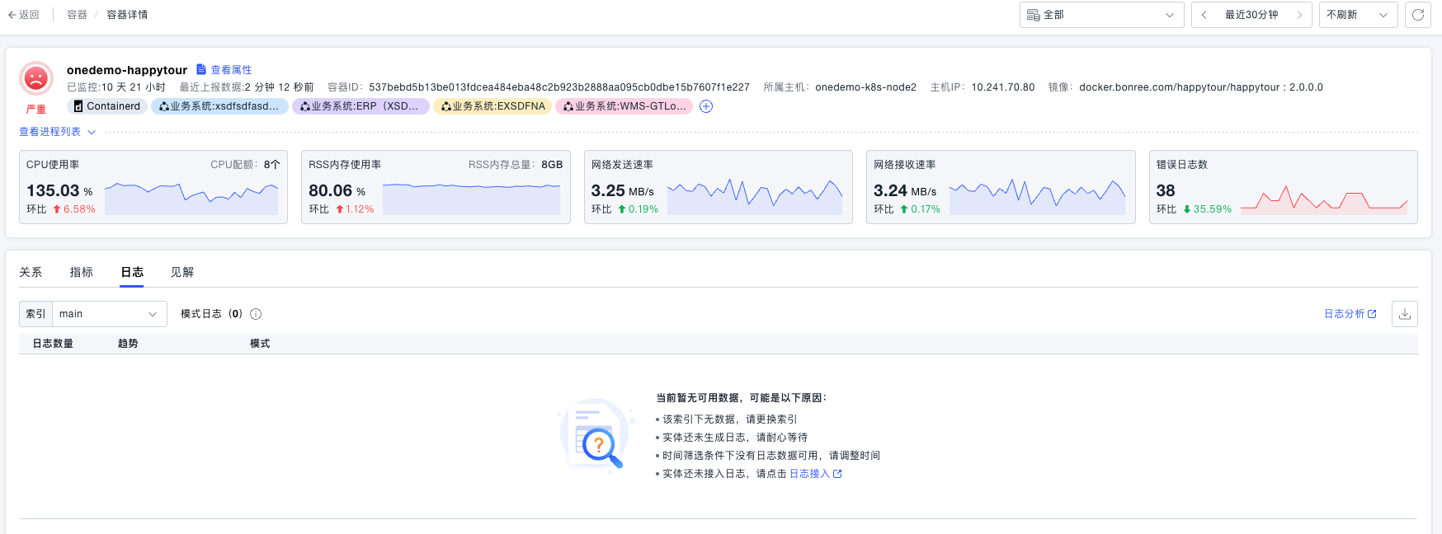Viewport: 1442px width, 534px height.
Task: Open the 不刷新 auto-refresh dropdown
Action: coord(1357,15)
